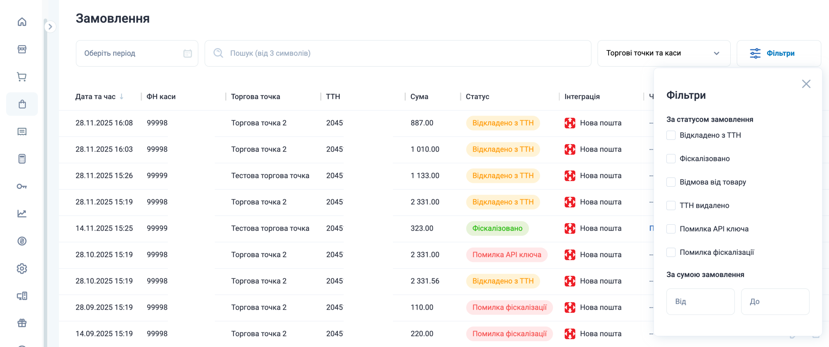Open settings gear icon in sidebar
The height and width of the screenshot is (347, 829).
click(x=22, y=268)
